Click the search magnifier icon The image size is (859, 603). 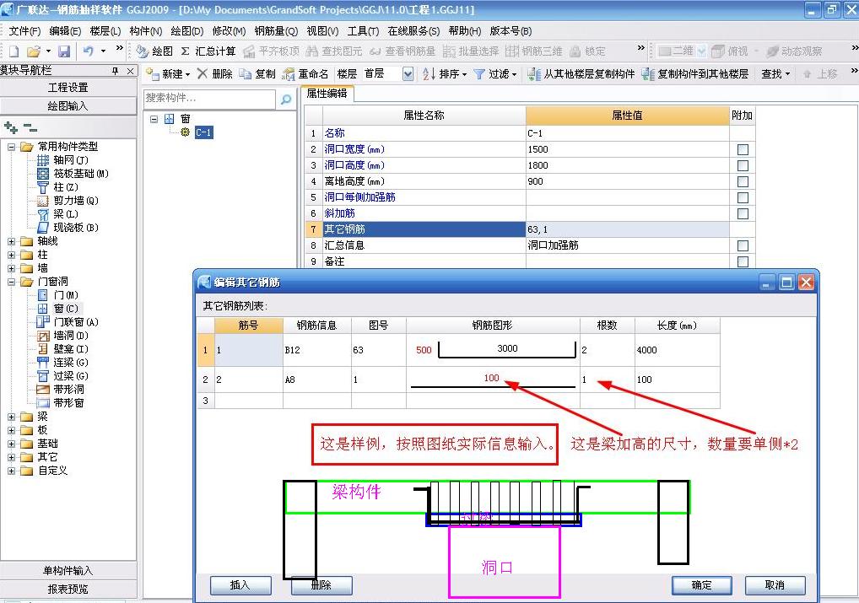[x=286, y=100]
